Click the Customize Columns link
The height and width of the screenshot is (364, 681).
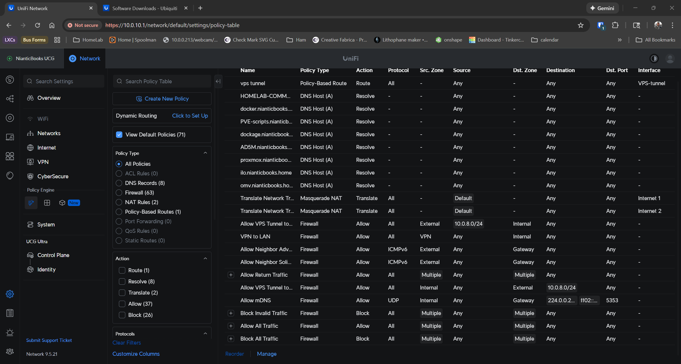click(x=136, y=354)
